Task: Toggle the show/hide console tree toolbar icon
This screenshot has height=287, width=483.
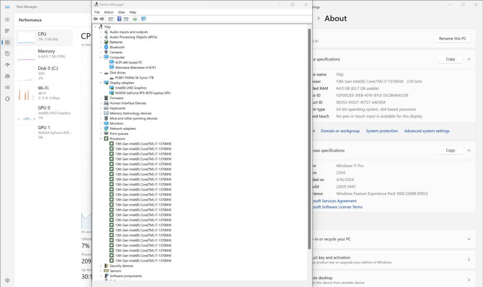Action: click(110, 19)
